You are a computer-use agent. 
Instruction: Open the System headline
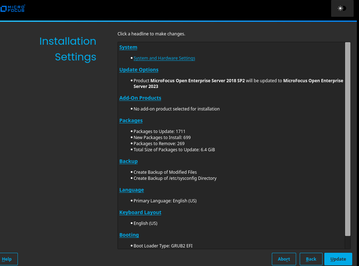pos(128,47)
